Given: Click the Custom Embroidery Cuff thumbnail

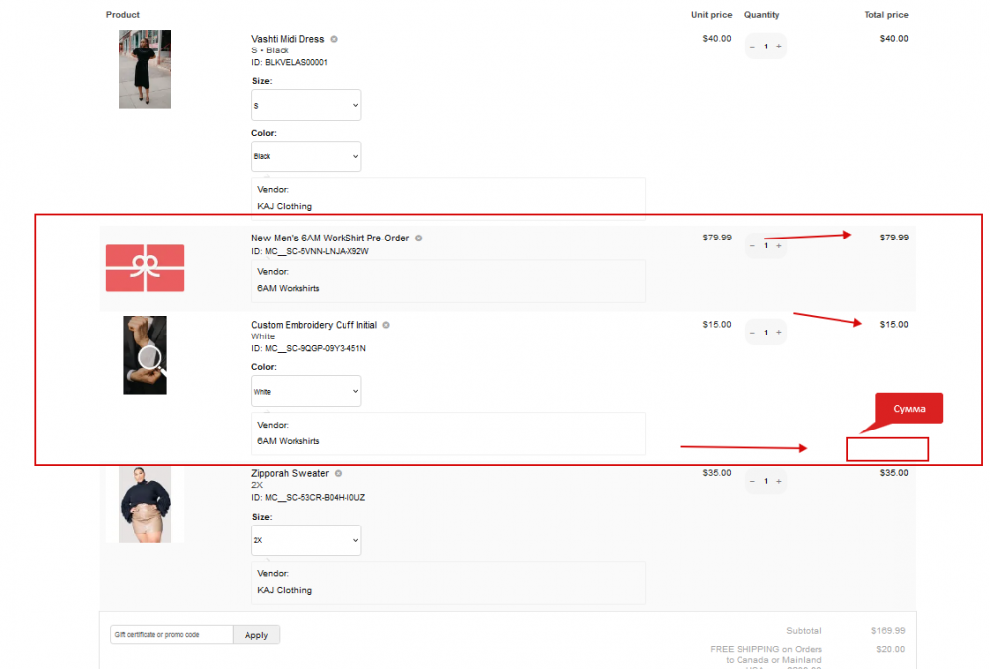Looking at the screenshot, I should tap(145, 354).
